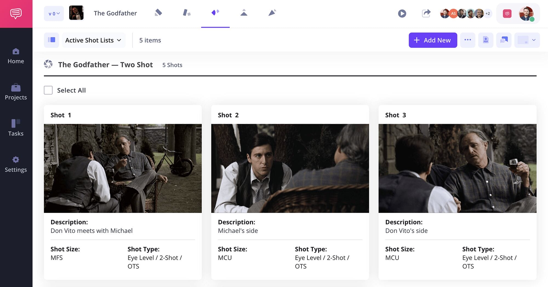Click The Godfather — Two Shot title

point(105,64)
